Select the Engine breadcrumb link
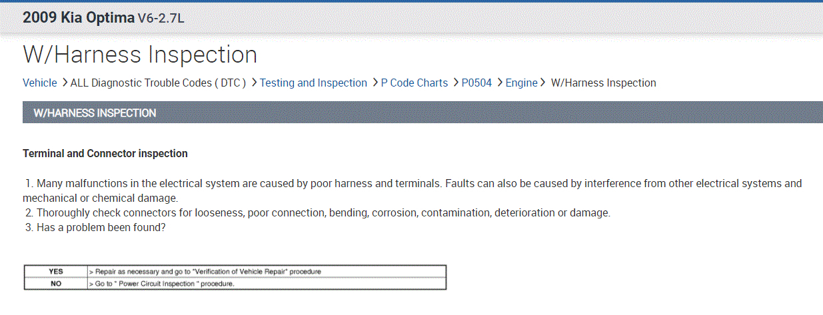Screen dimensions: 823x315 [x=521, y=83]
